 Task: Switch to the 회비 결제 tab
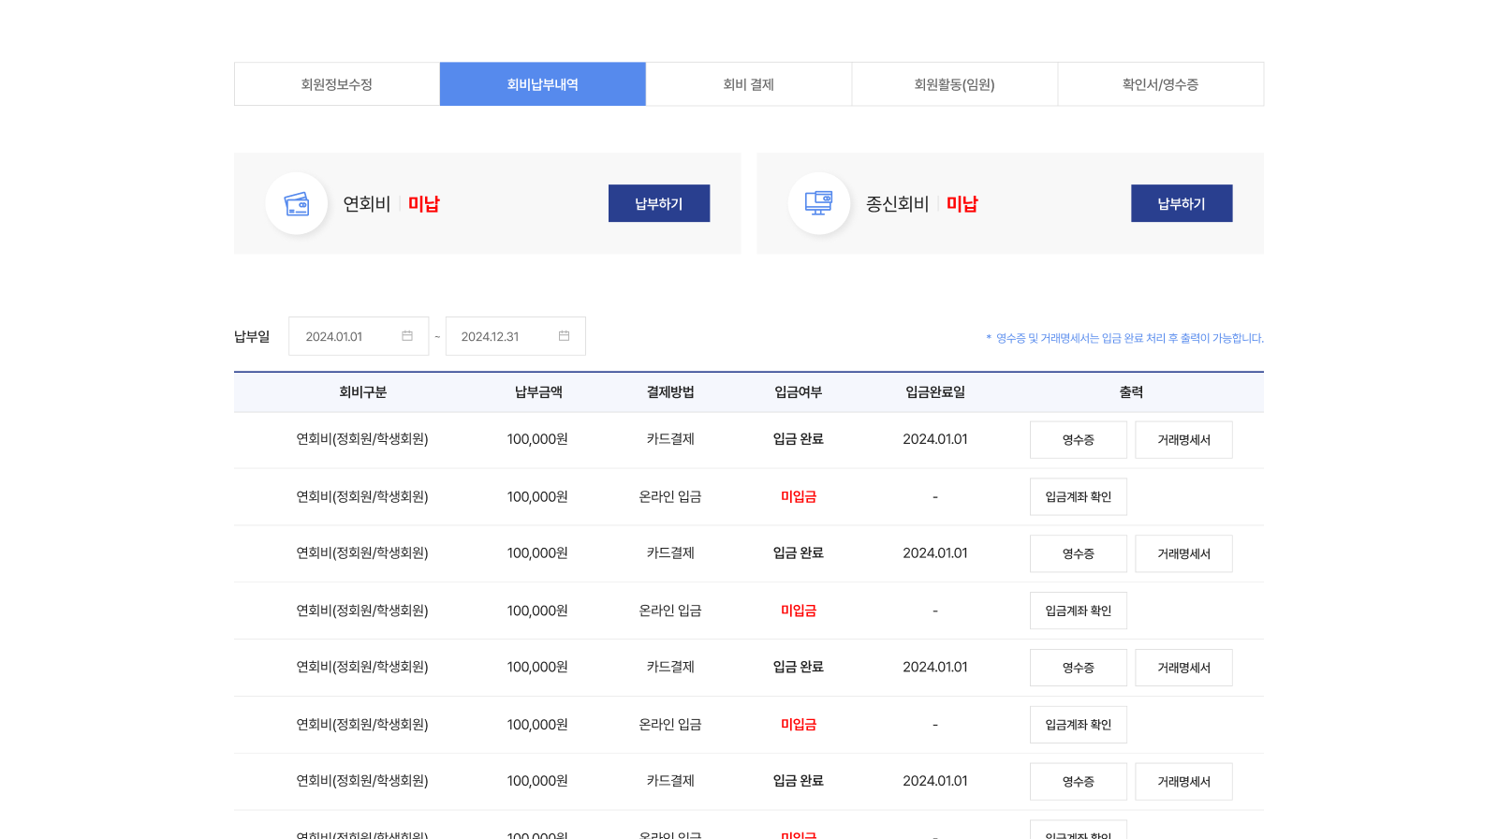click(749, 84)
